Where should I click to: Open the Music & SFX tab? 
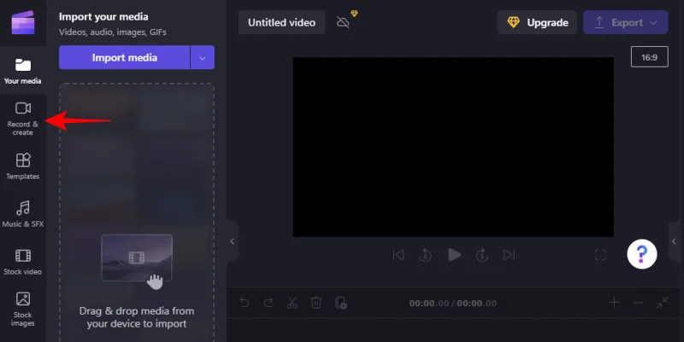(x=23, y=214)
